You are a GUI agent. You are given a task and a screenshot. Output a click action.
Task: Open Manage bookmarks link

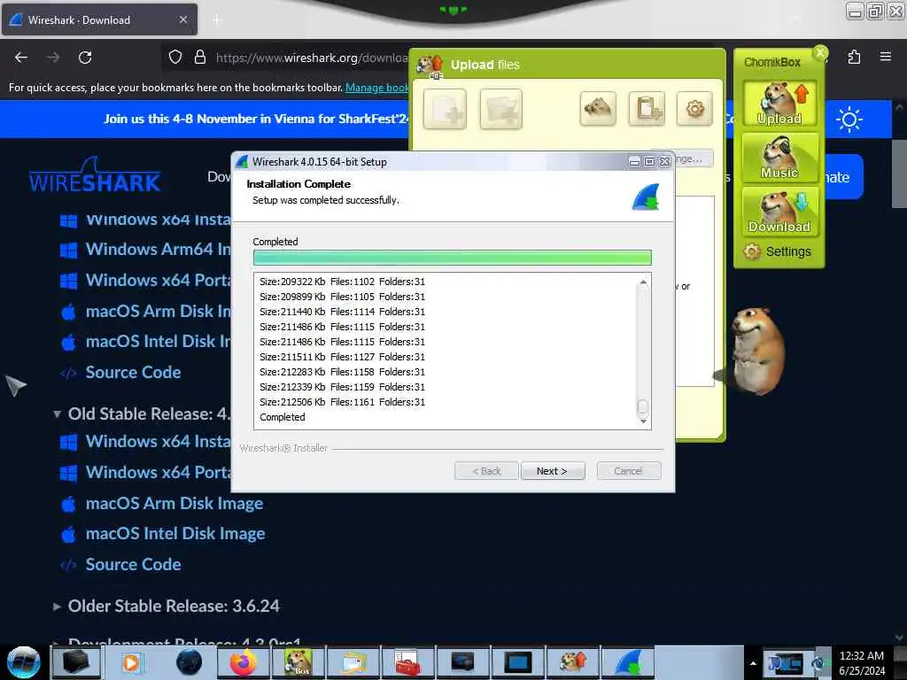(377, 88)
